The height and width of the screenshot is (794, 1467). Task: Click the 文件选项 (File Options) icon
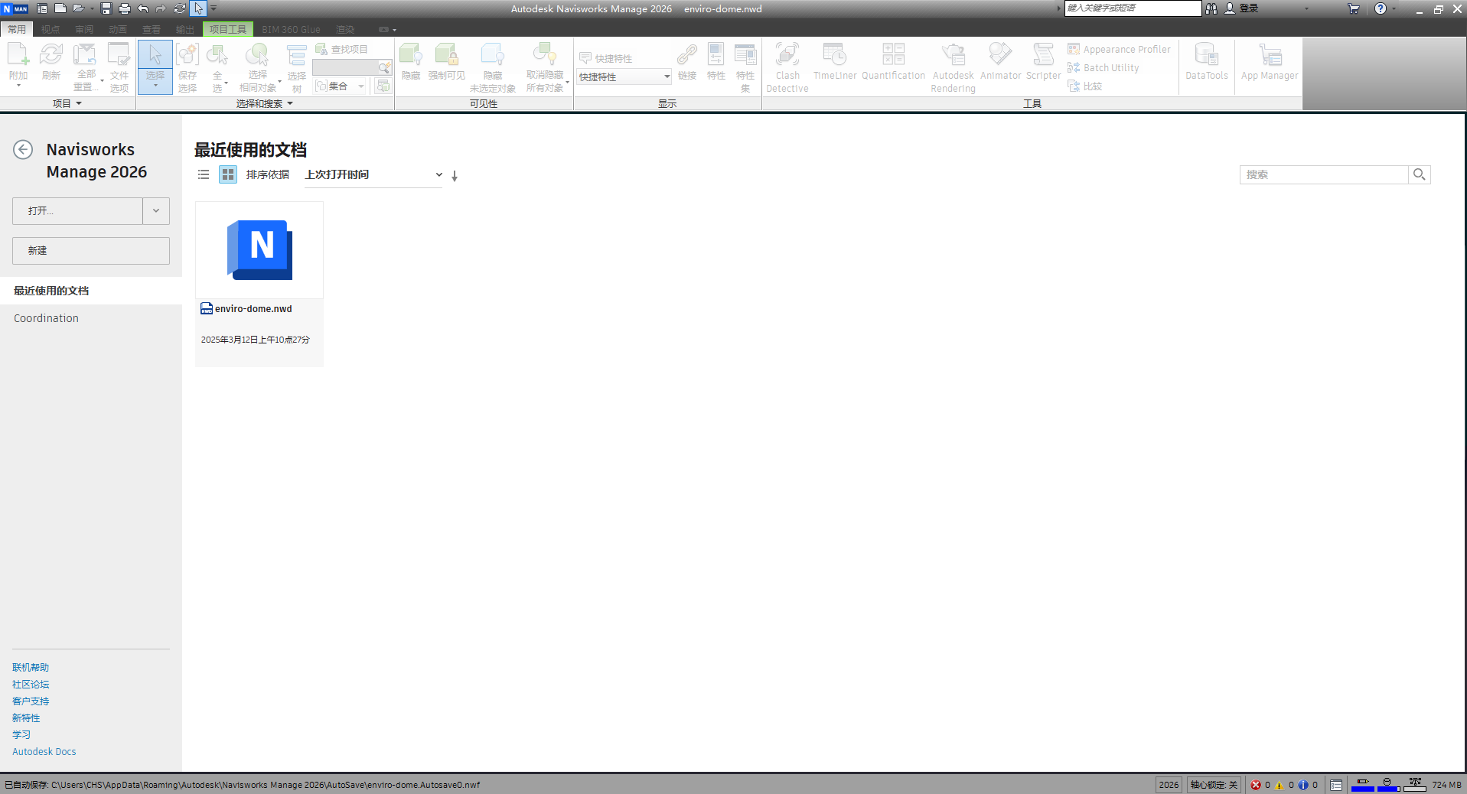(119, 66)
